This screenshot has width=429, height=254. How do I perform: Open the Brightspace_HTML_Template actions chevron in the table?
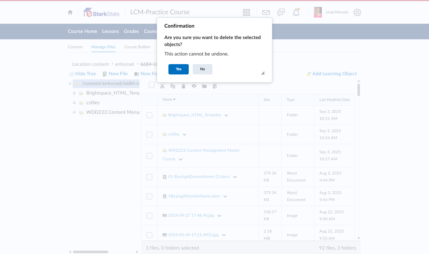[226, 115]
